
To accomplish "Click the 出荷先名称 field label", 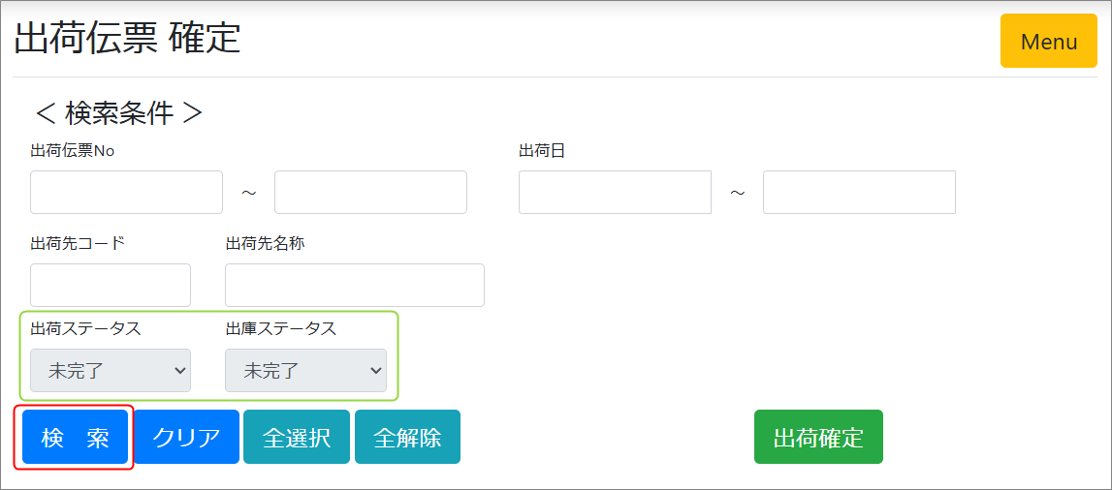I will [265, 243].
